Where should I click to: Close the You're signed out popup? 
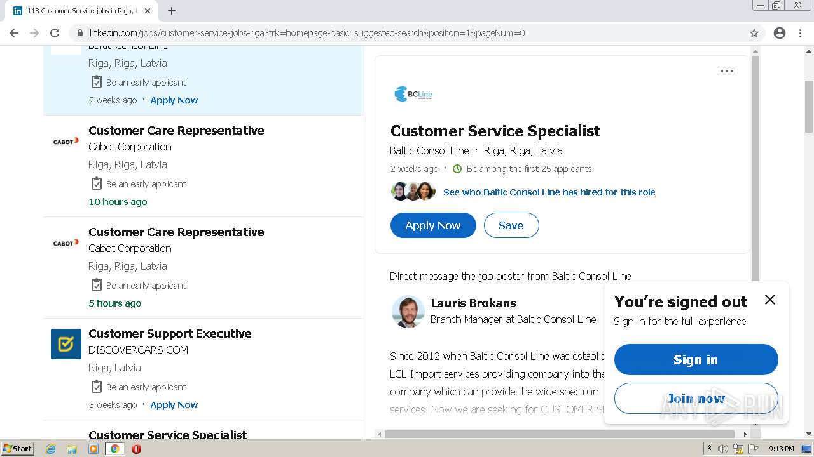[770, 300]
